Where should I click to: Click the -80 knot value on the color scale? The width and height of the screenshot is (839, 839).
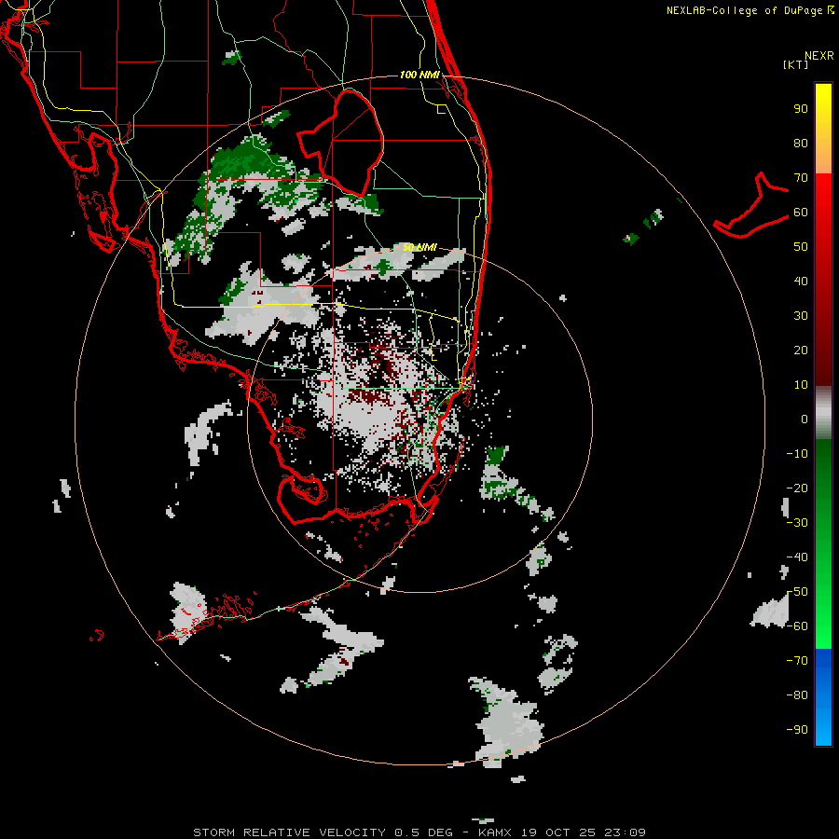click(x=797, y=695)
